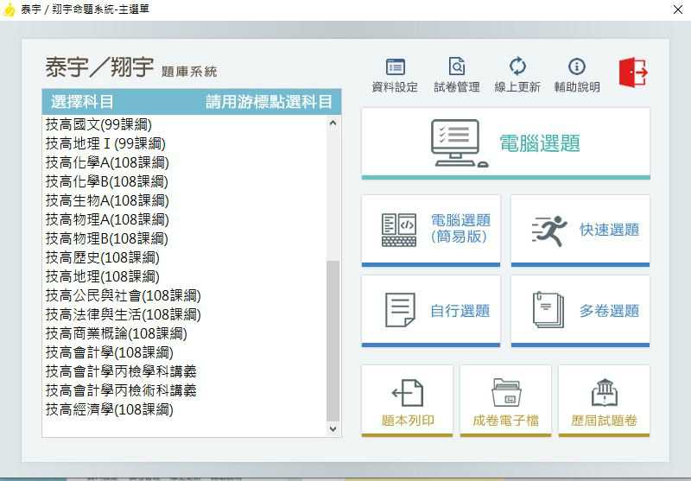Image resolution: width=691 pixels, height=481 pixels.
Task: Click subject list scroll-down arrow
Action: [x=333, y=428]
